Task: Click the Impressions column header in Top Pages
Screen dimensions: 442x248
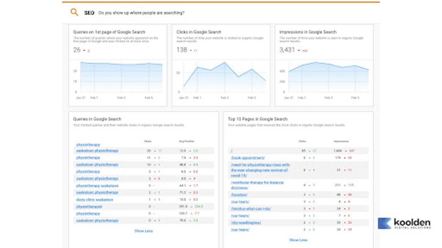Action: [341, 141]
